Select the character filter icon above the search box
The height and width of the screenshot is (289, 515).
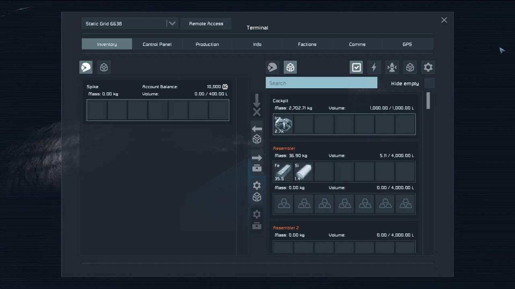point(272,67)
